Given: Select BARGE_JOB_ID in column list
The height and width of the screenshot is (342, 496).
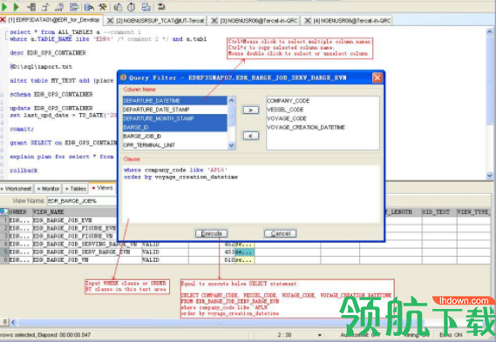Looking at the screenshot, I should (174, 136).
